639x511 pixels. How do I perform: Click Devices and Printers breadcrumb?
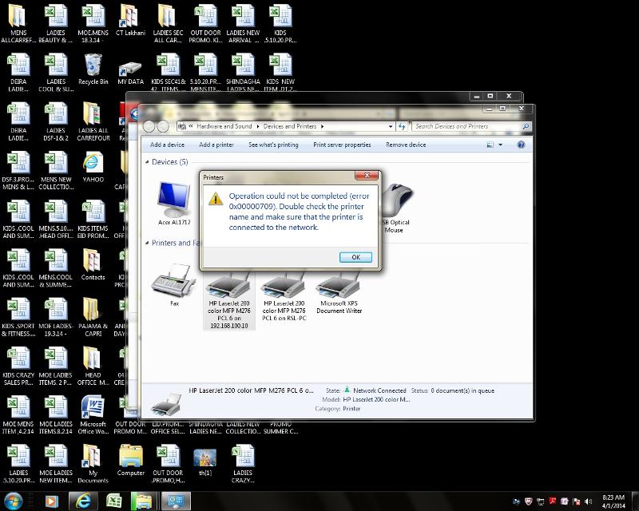pos(290,126)
